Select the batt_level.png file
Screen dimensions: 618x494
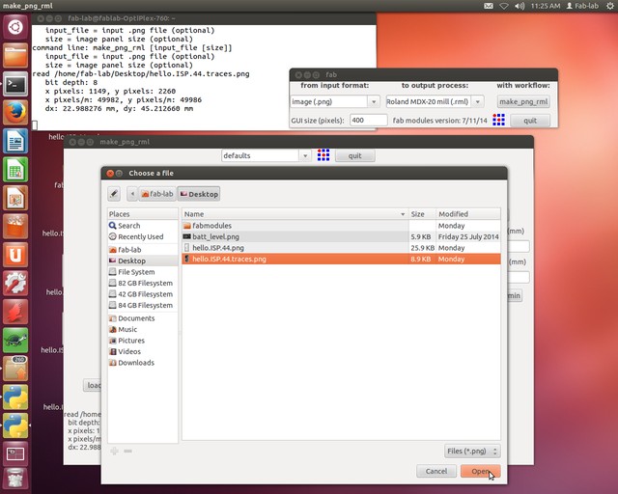[341, 236]
